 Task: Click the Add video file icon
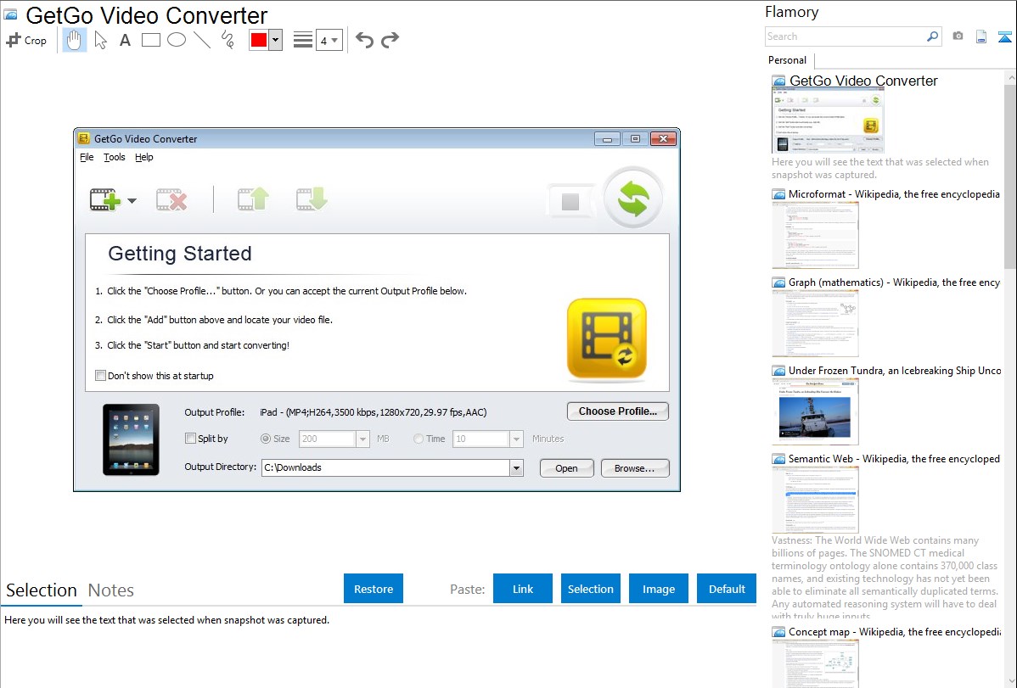[x=105, y=199]
